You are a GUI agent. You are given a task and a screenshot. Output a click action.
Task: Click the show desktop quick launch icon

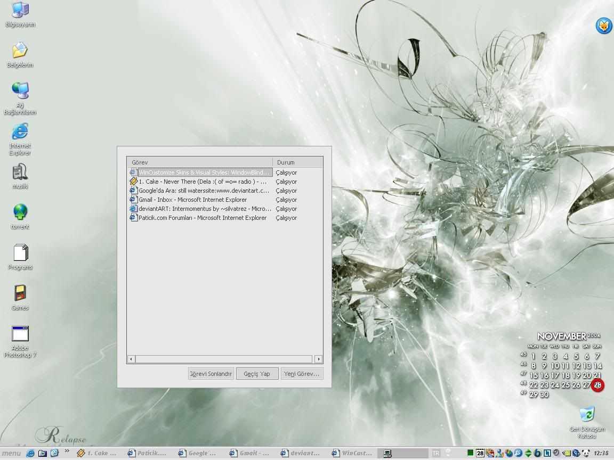[42, 453]
